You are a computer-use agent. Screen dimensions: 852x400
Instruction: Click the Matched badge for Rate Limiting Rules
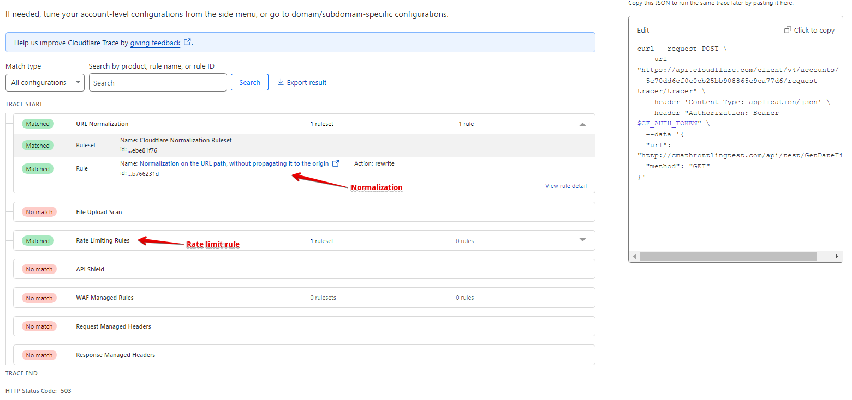coord(38,241)
